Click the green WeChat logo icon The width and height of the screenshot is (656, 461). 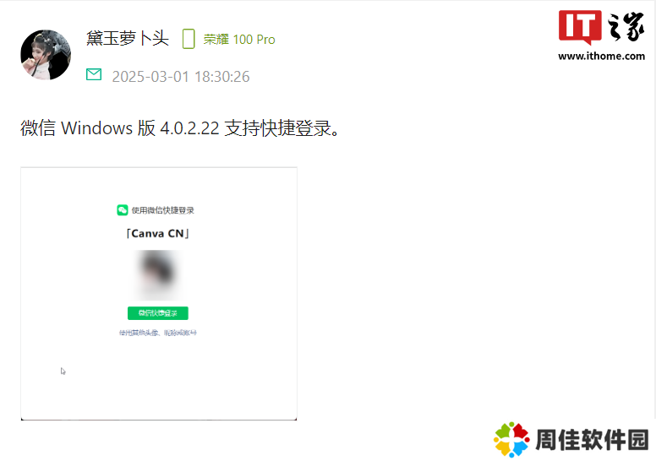(123, 209)
